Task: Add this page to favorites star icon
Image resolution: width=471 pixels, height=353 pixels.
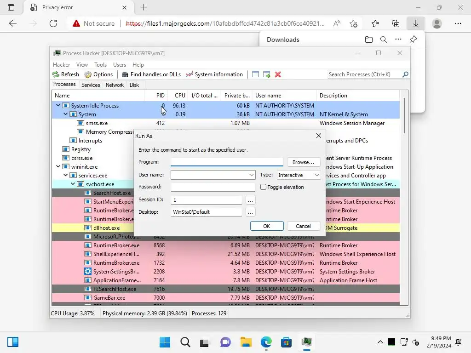Action: coord(354,23)
